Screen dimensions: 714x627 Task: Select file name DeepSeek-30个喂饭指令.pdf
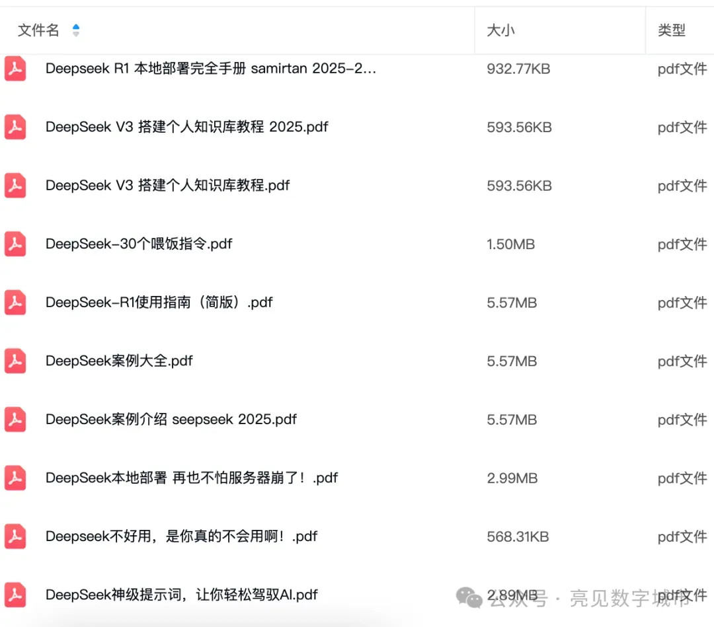(x=139, y=244)
